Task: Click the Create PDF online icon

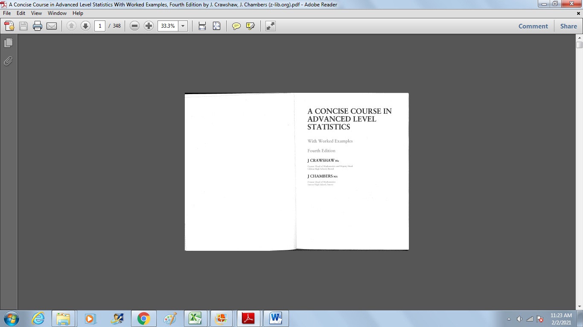Action: point(9,26)
